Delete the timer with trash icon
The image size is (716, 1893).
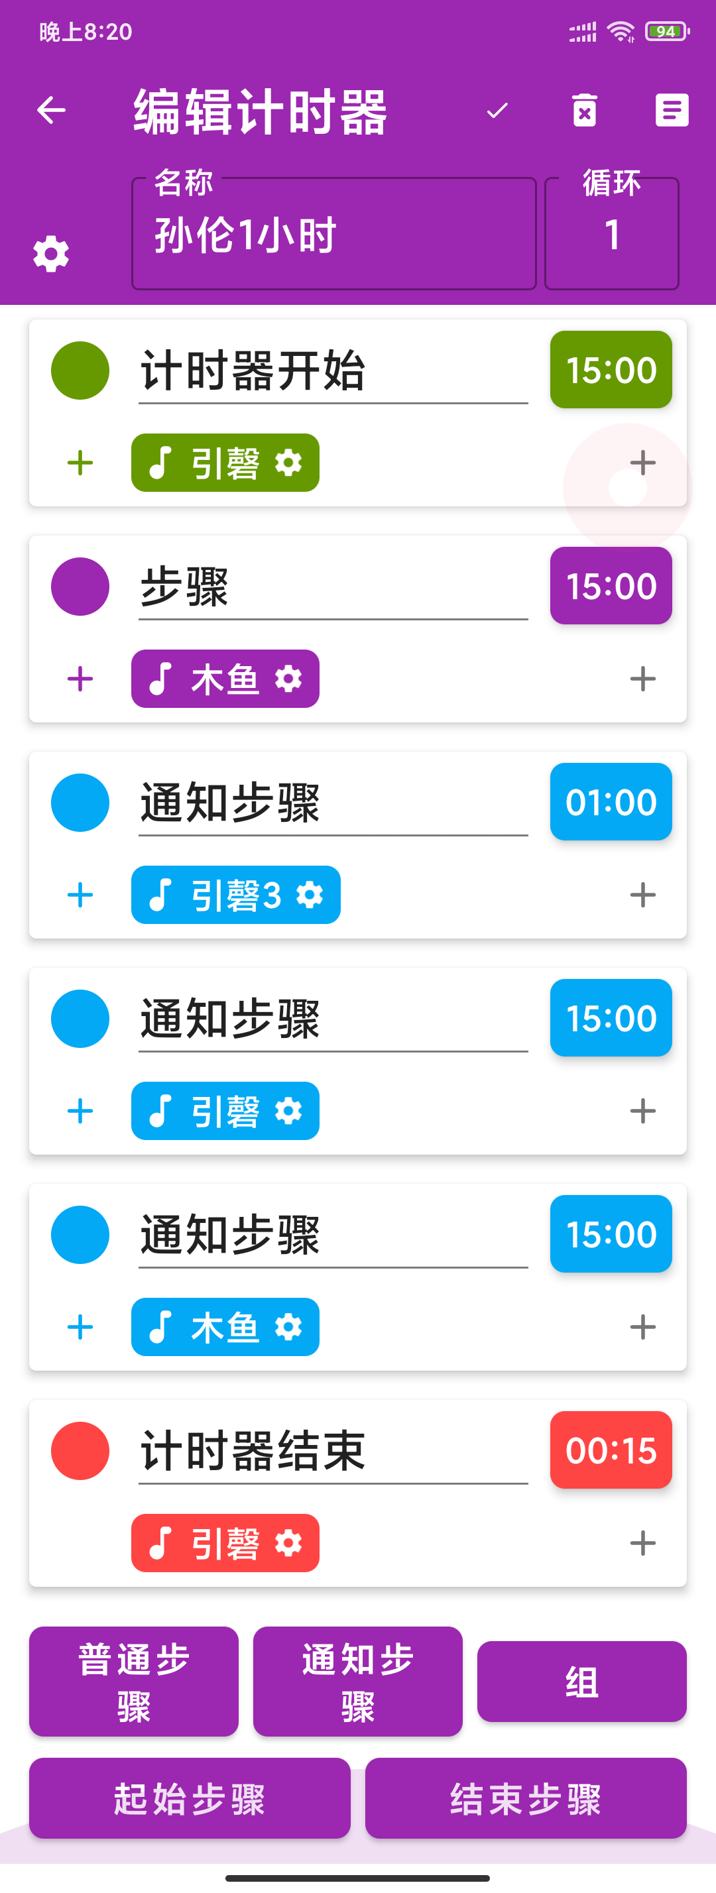pos(585,111)
